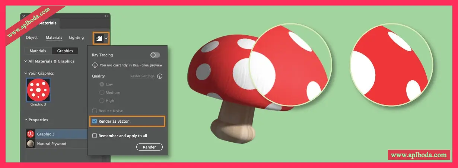Select the Materials sub-tab button
Screen dimensions: 458x168
tap(38, 51)
